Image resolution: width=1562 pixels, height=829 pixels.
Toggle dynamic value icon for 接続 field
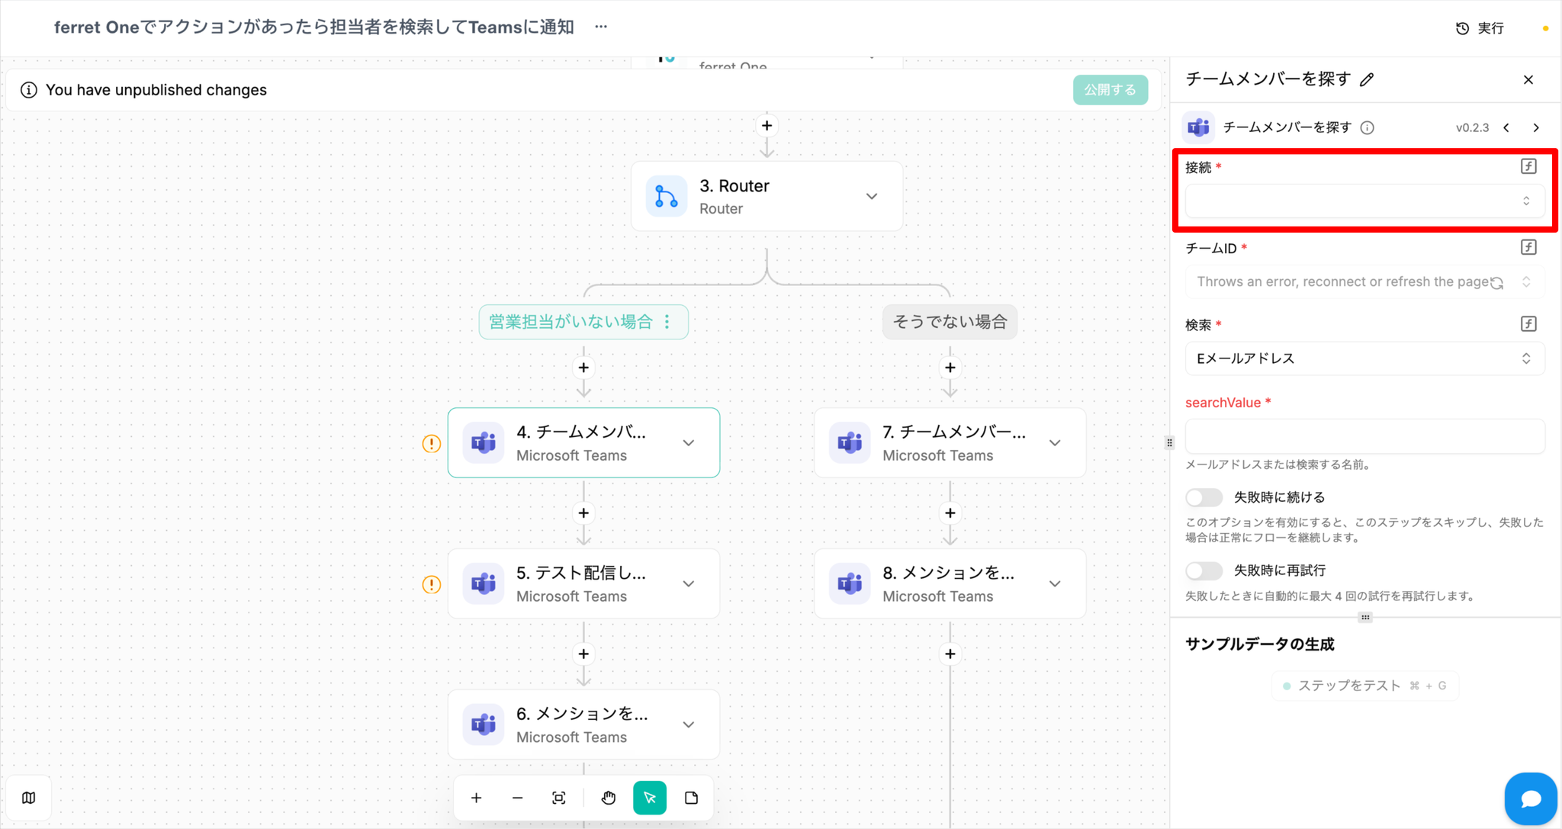(x=1528, y=166)
